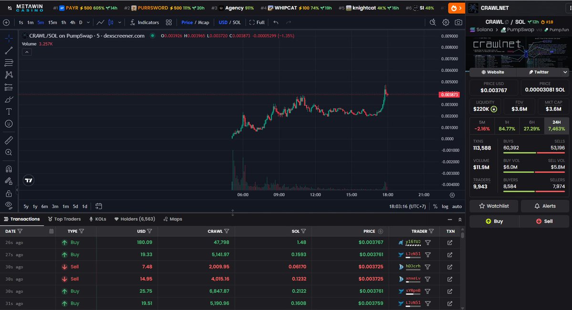Switch chart interval to 1h
Screen dimensions: 572x310
tap(63, 22)
